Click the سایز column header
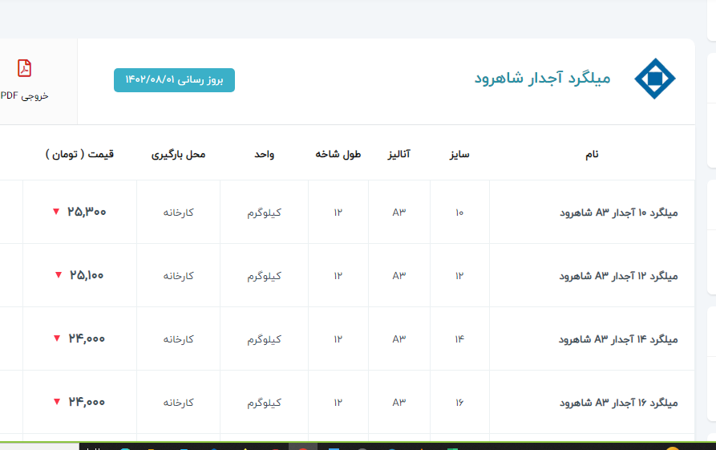716x450 pixels. click(x=459, y=154)
